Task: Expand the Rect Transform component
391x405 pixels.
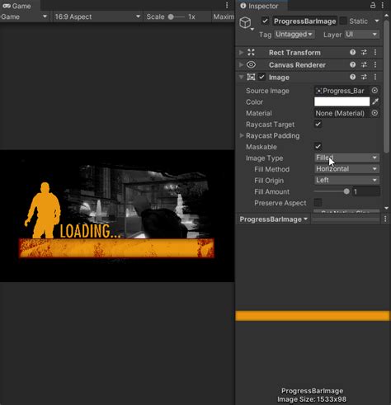Action: [x=241, y=52]
